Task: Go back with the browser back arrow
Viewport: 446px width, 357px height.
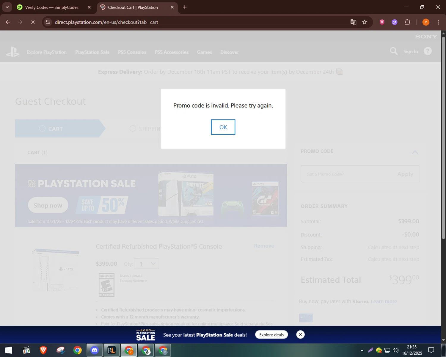Action: (8, 22)
